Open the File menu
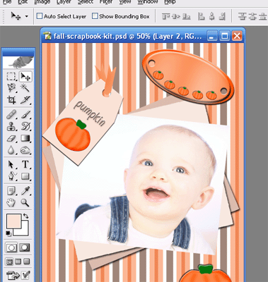Screen dimensions: 268x282 7,2
